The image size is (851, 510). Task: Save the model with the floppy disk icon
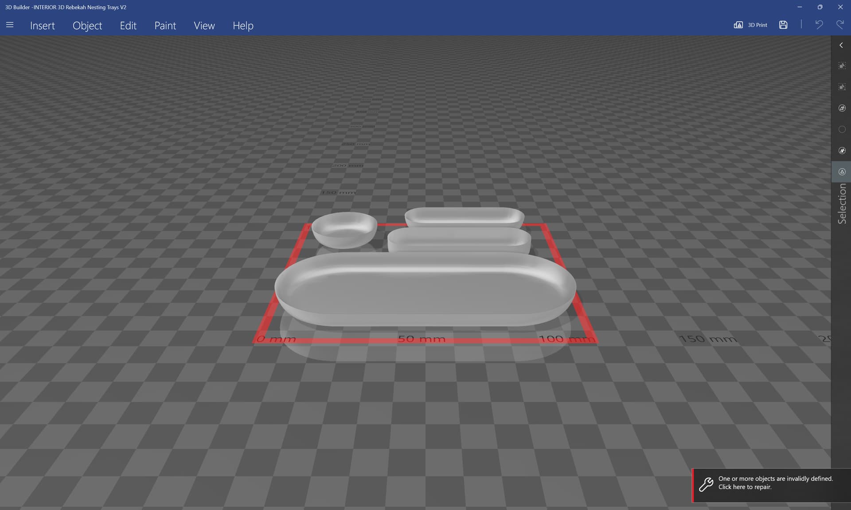click(x=783, y=25)
